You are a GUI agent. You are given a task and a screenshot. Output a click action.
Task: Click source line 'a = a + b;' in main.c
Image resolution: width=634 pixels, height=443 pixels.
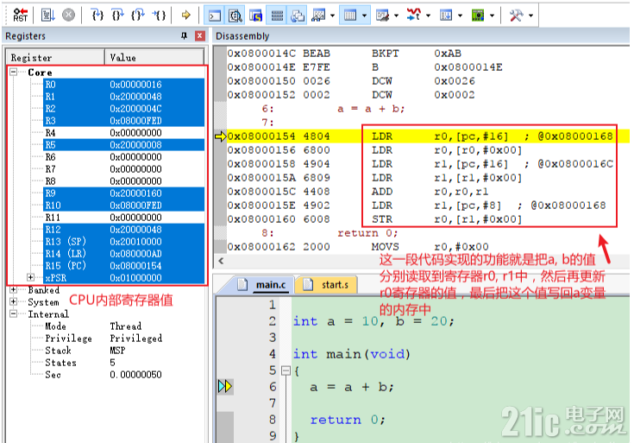(352, 387)
